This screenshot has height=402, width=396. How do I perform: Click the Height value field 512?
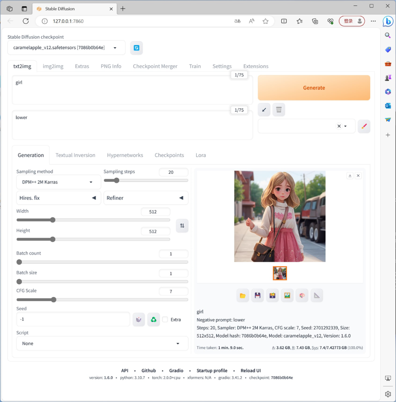point(155,231)
